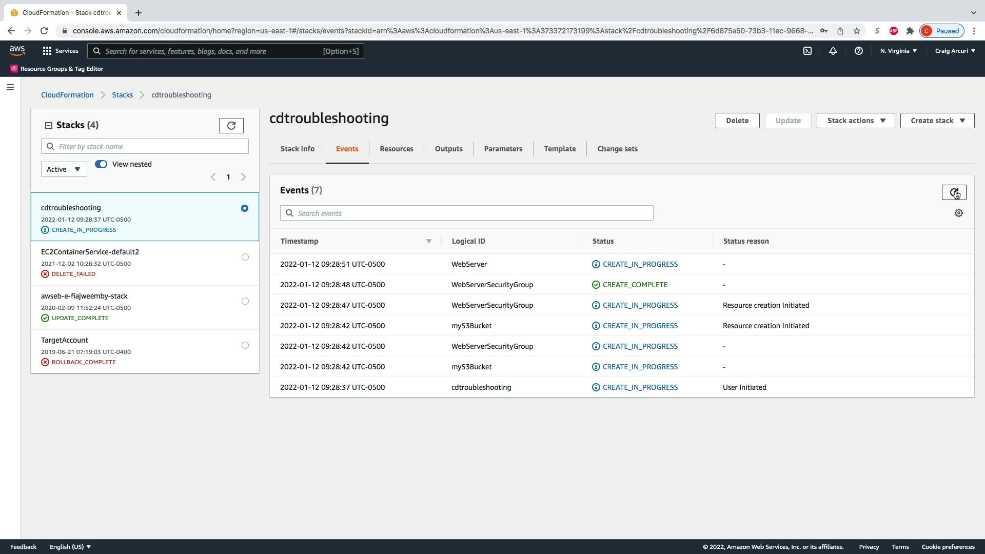Screen dimensions: 985x554
Task: Collapse the Stacks side panel
Action: click(x=49, y=125)
